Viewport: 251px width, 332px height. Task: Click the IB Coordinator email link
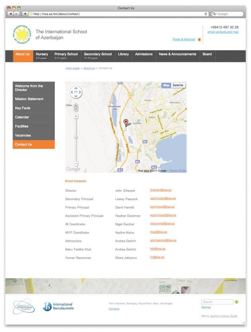pyautogui.click(x=162, y=224)
